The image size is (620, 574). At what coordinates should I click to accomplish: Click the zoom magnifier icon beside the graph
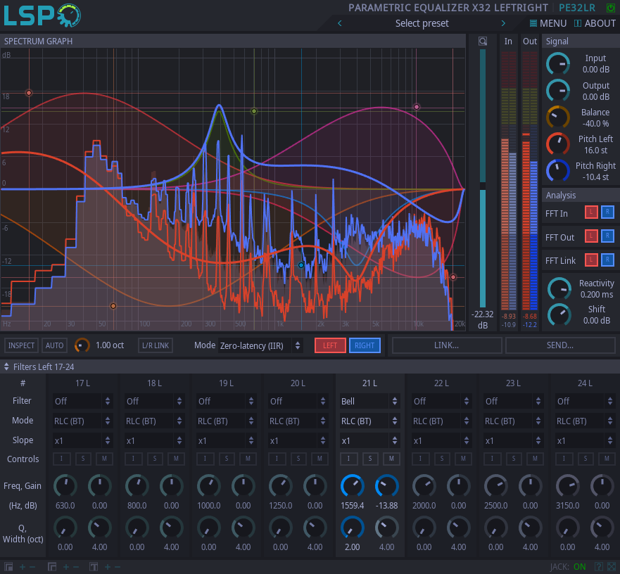point(482,42)
